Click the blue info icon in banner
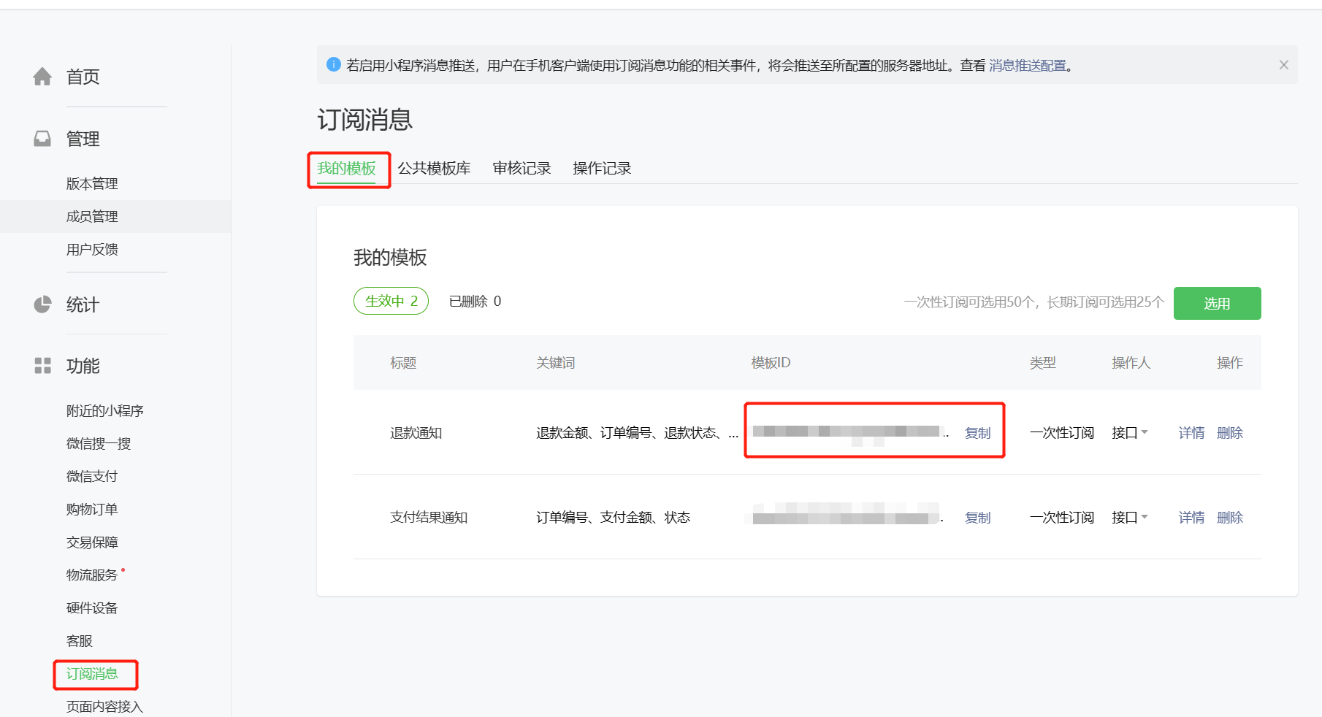This screenshot has width=1322, height=717. 333,65
